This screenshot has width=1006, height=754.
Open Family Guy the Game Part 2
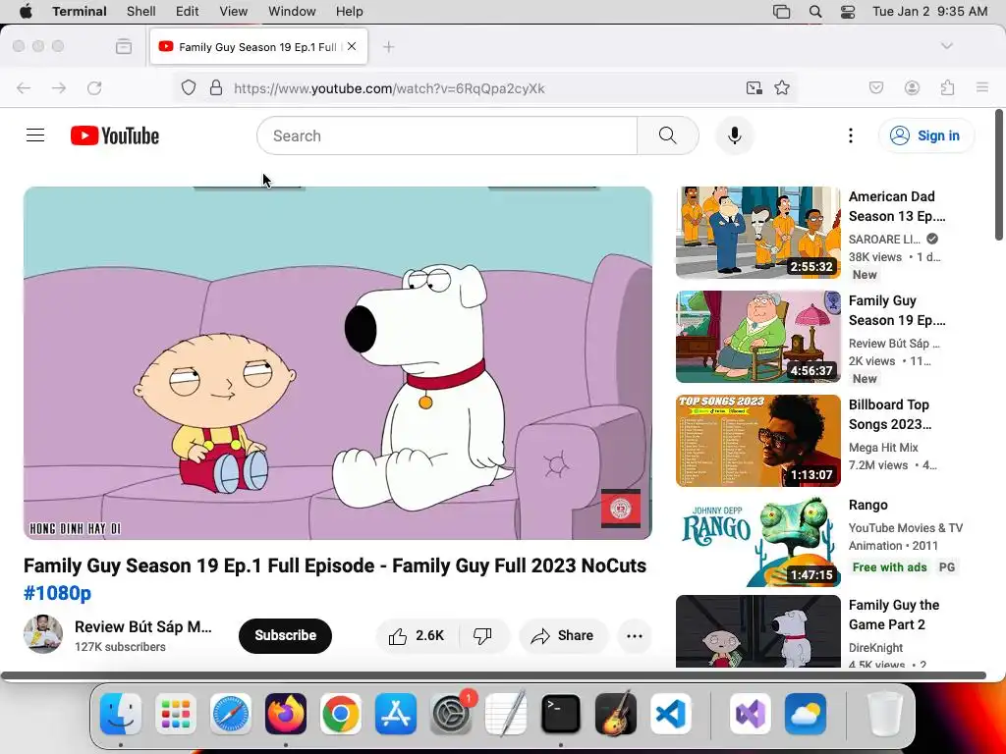click(894, 615)
